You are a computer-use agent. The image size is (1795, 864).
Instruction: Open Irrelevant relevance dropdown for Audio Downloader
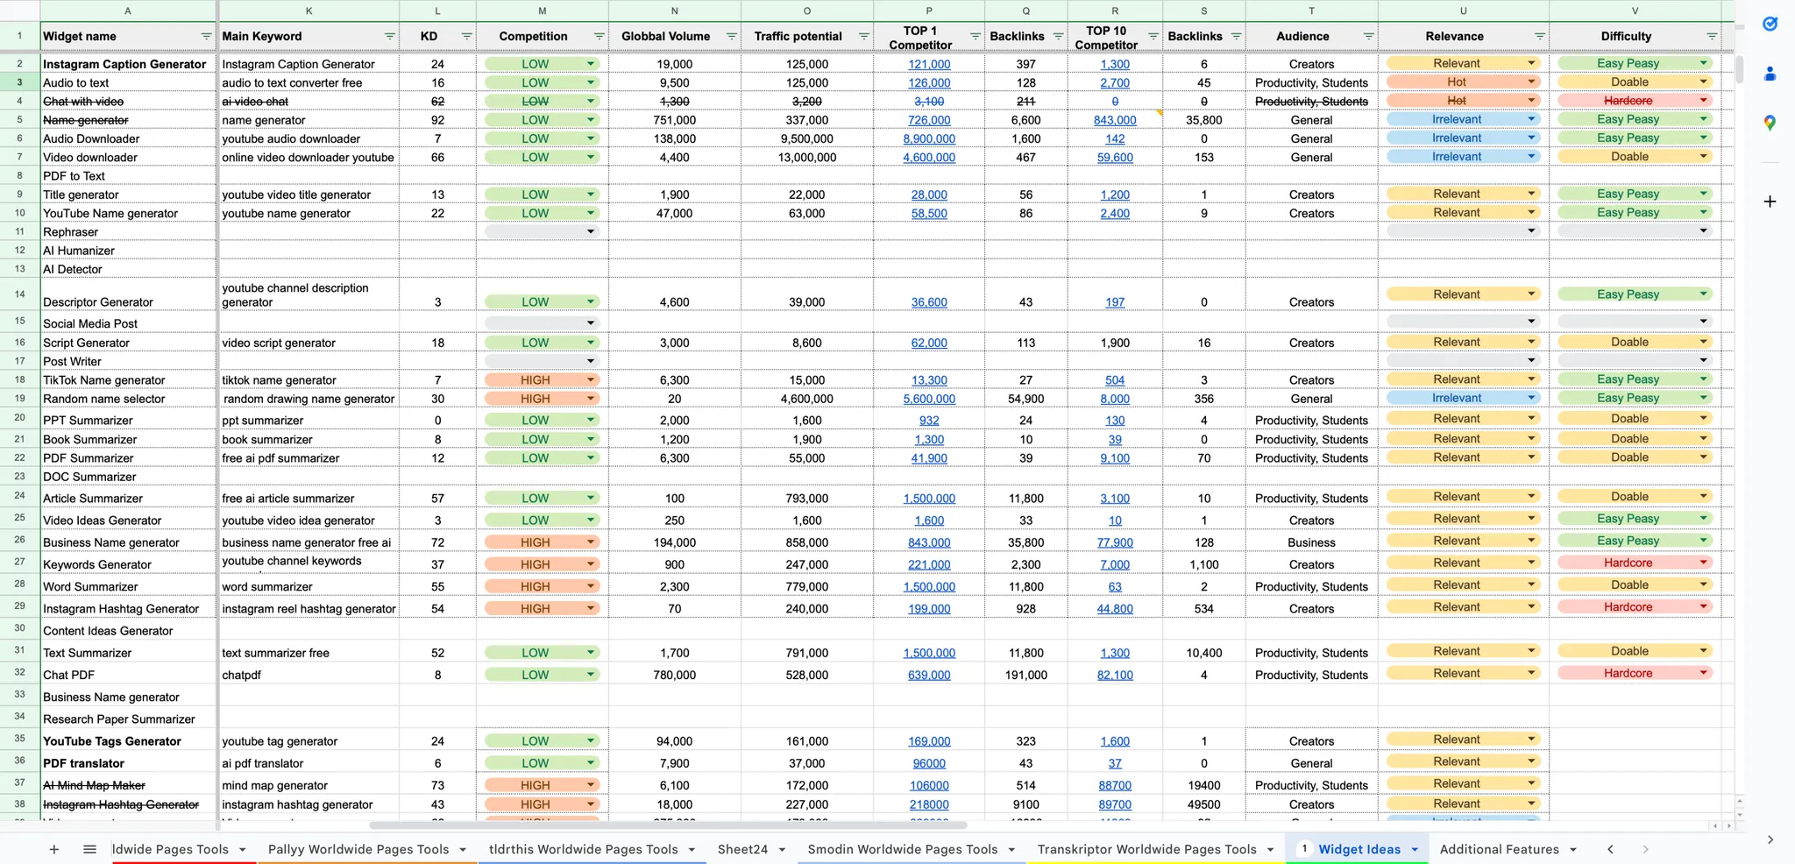point(1531,138)
